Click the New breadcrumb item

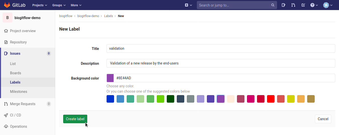click(121, 16)
